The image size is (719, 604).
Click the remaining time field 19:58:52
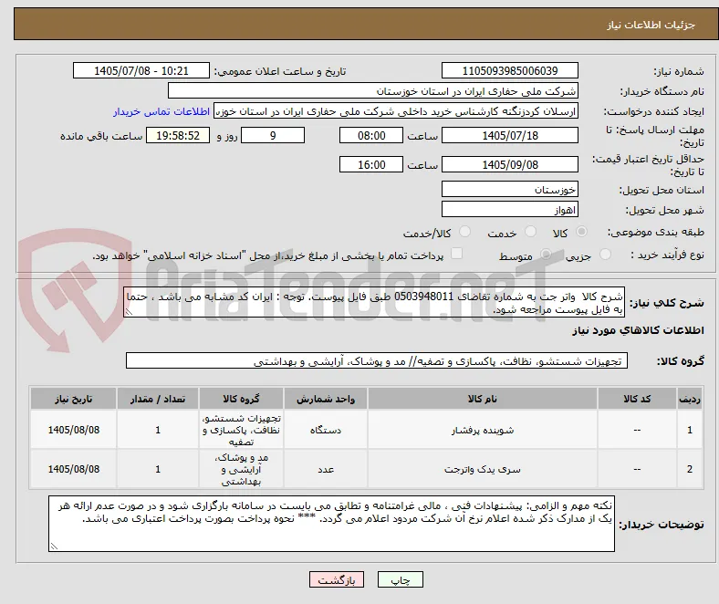178,135
